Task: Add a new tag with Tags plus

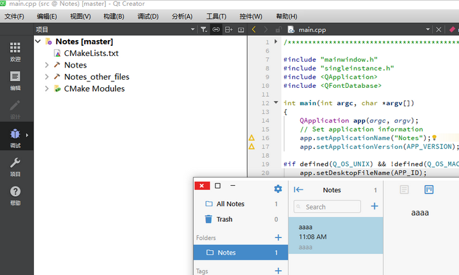Action: (x=278, y=271)
